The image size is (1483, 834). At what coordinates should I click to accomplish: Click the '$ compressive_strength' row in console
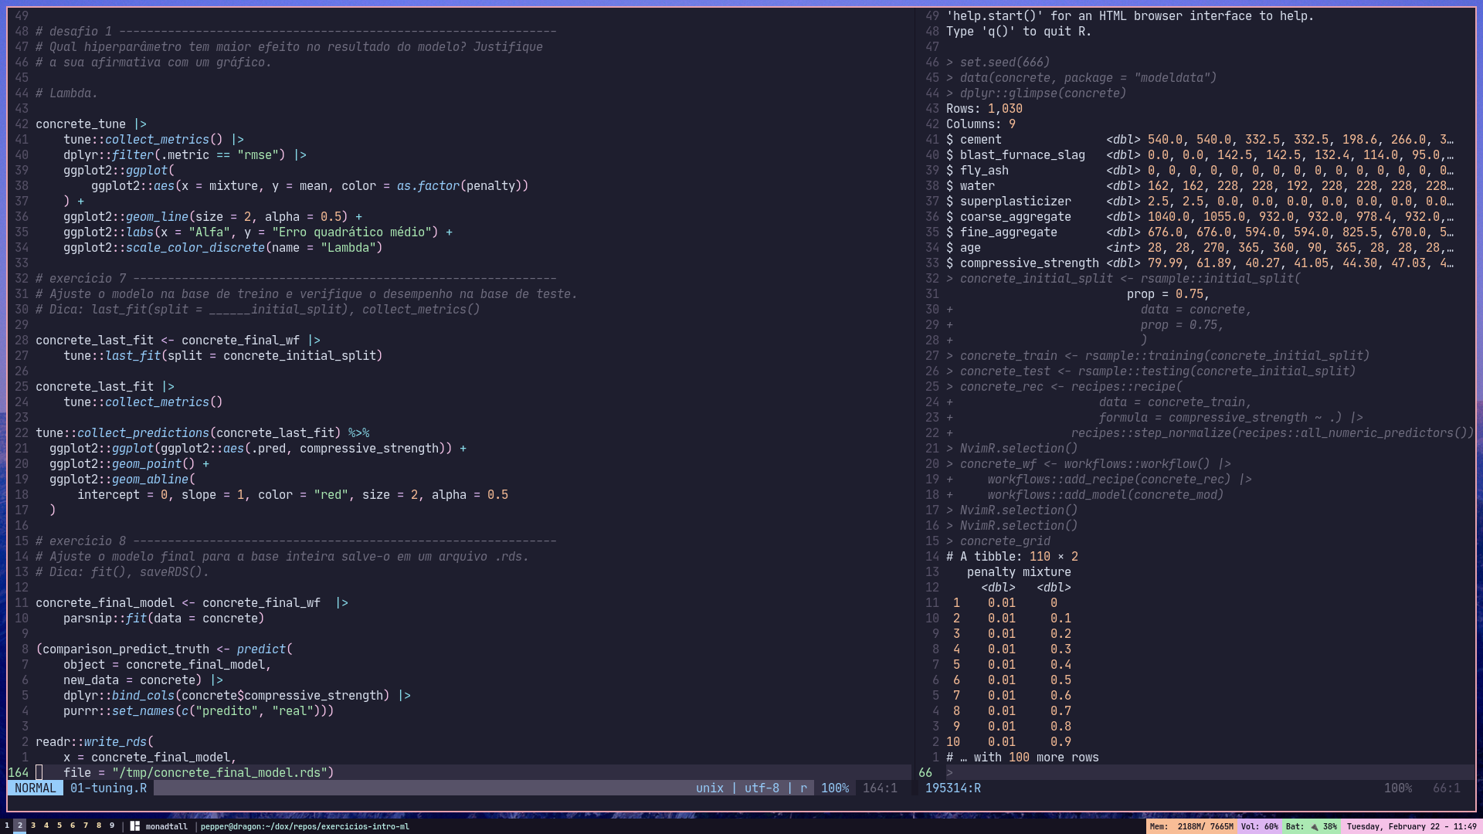[x=1199, y=263]
